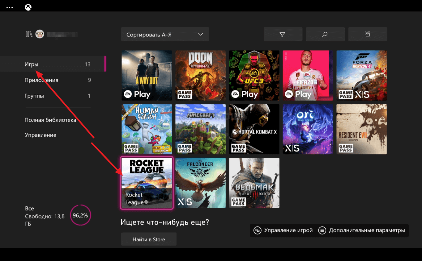This screenshot has width=422, height=261.
Task: Click Дополнительные параметры hint button
Action: [x=362, y=230]
